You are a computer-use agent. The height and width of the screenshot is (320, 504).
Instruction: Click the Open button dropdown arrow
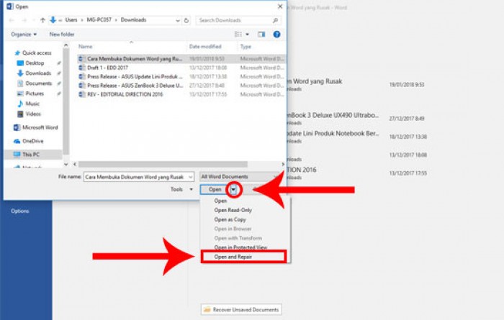233,189
